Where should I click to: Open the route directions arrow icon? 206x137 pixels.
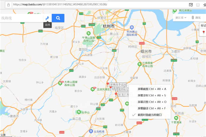click(x=47, y=18)
